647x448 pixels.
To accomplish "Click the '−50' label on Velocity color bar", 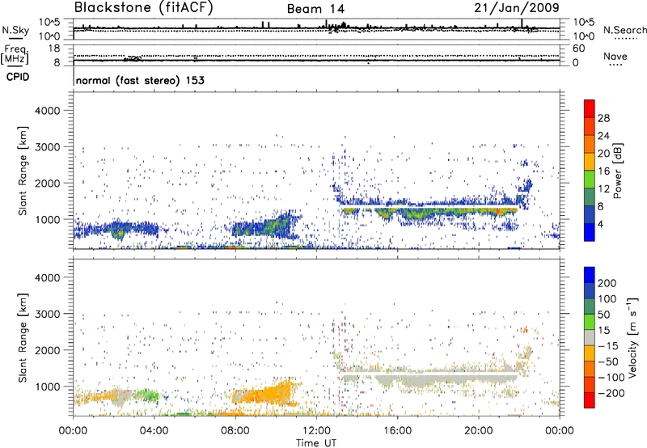I will (609, 361).
